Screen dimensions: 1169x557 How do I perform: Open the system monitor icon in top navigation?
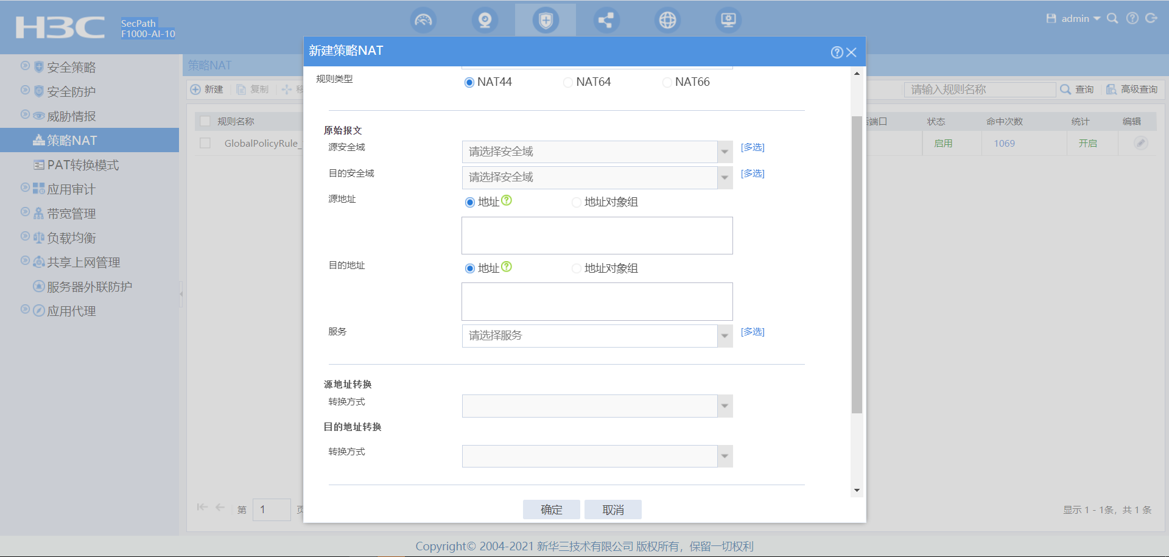point(728,20)
